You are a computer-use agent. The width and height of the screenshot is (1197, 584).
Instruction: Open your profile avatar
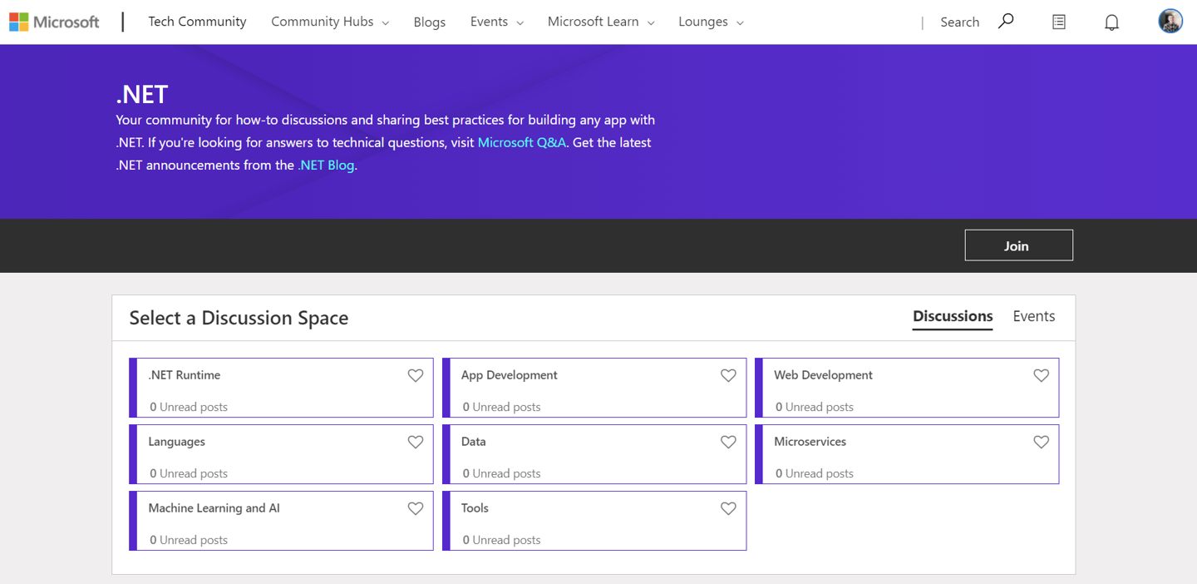(x=1170, y=21)
